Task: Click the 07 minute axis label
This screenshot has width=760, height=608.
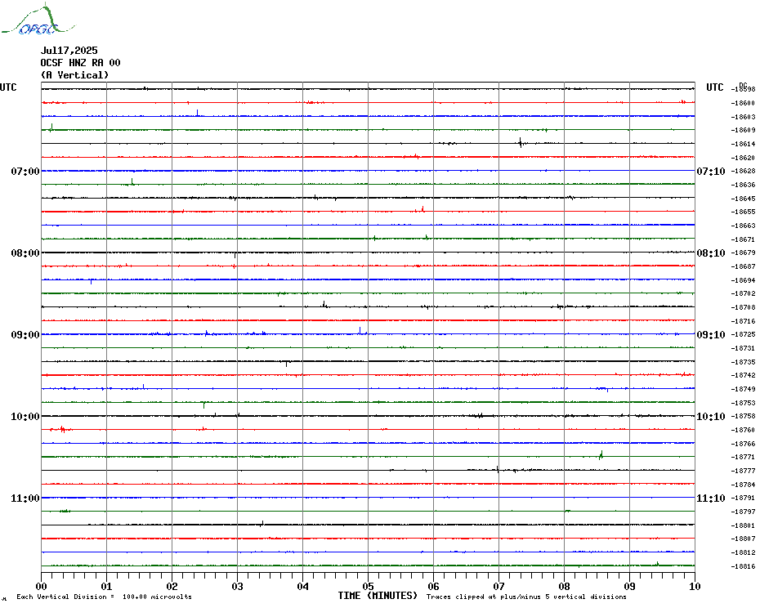Action: point(498,586)
